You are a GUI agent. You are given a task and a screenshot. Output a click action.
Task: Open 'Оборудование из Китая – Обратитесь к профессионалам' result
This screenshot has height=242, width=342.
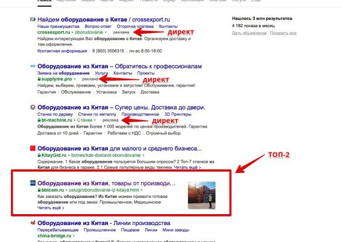point(119,66)
